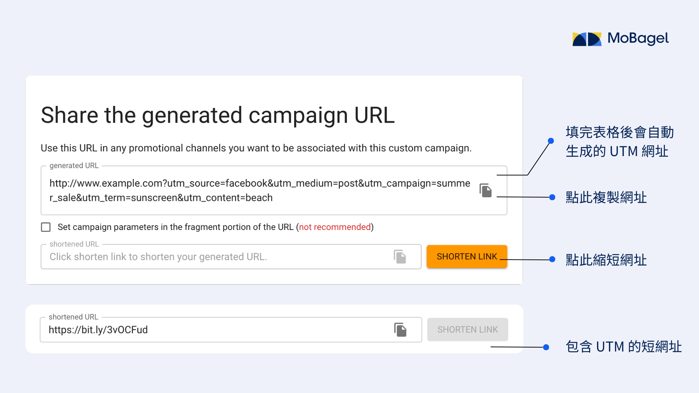Click the 包含 UTM 的短網址 annotation label
Screen dimensions: 699x393
click(624, 347)
